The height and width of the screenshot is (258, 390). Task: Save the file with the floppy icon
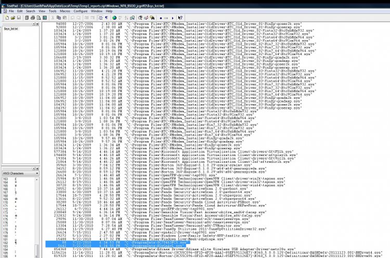coord(19,18)
